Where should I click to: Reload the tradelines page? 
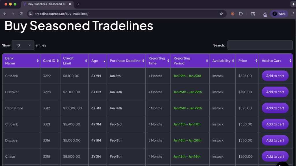coord(21,14)
